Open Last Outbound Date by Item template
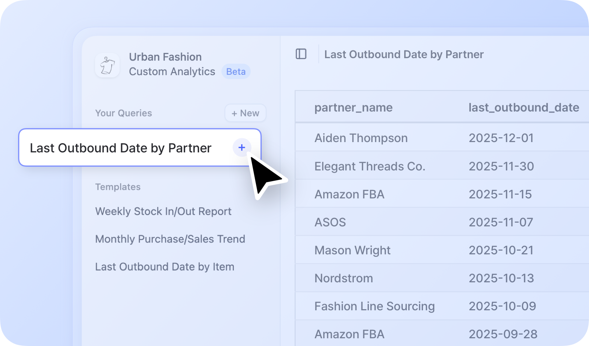 click(165, 266)
